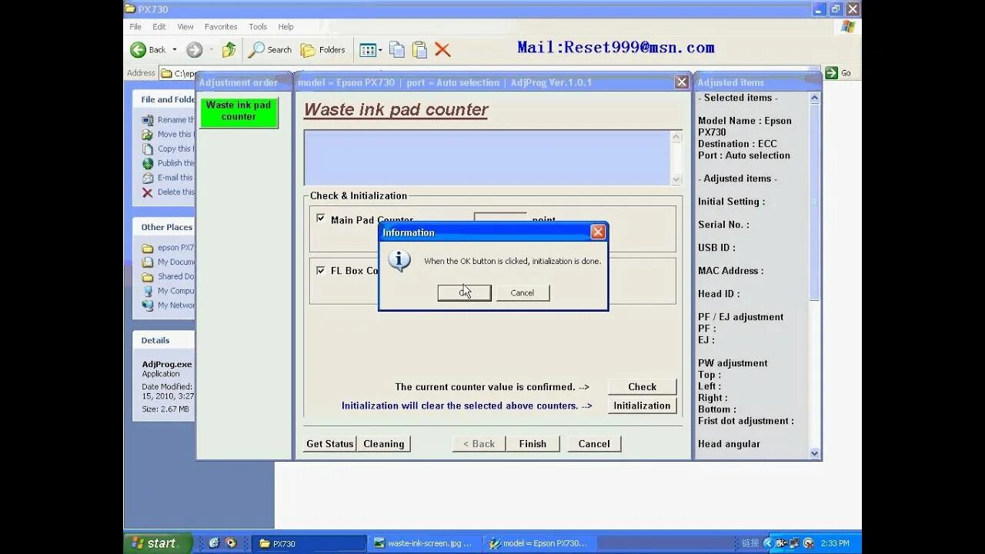The height and width of the screenshot is (554, 985).
Task: Click Internet Explorer quick launch icon
Action: click(x=214, y=543)
